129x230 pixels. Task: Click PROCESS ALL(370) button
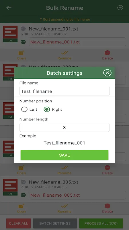101,223
